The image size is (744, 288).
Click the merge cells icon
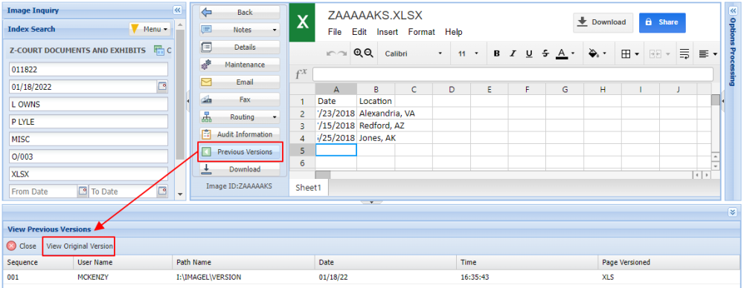pos(655,54)
